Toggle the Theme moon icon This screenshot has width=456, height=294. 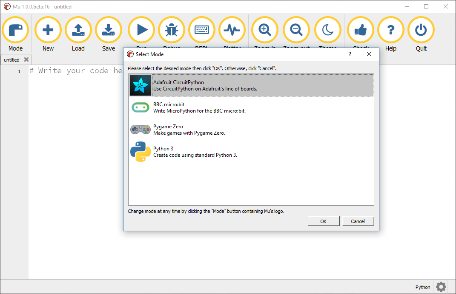pyautogui.click(x=327, y=30)
